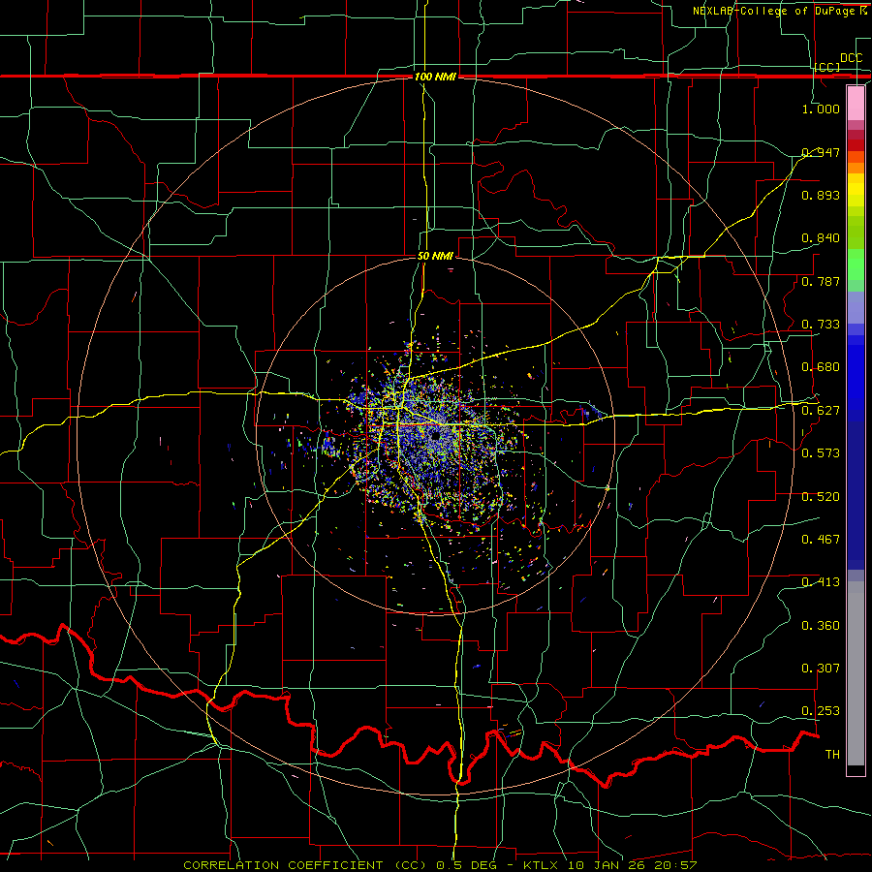Select the 0.520 legend value

click(x=821, y=497)
